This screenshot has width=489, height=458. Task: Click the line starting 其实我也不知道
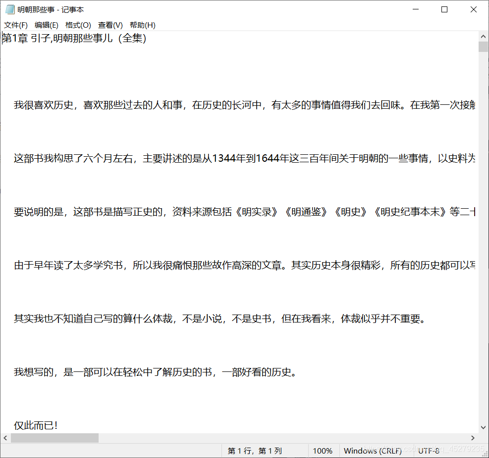[220, 319]
